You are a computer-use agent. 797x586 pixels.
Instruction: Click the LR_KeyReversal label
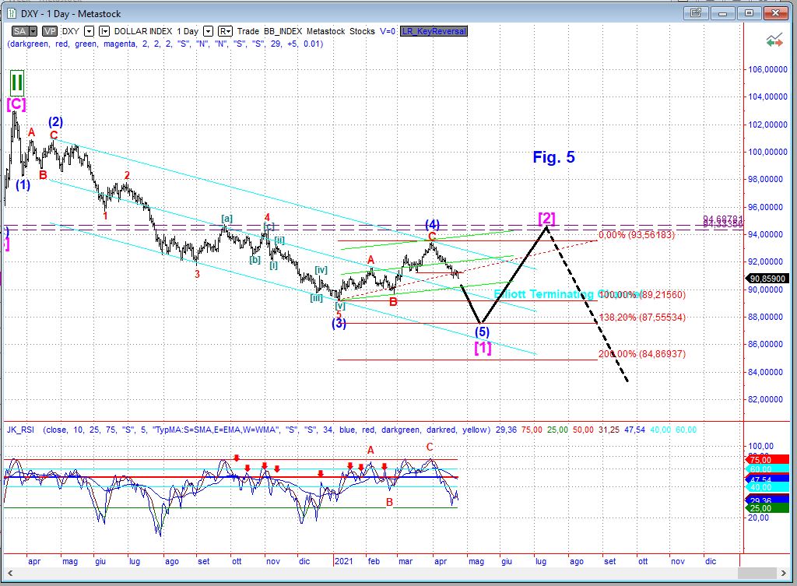click(432, 31)
